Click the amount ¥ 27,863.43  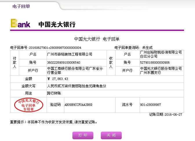(58, 79)
